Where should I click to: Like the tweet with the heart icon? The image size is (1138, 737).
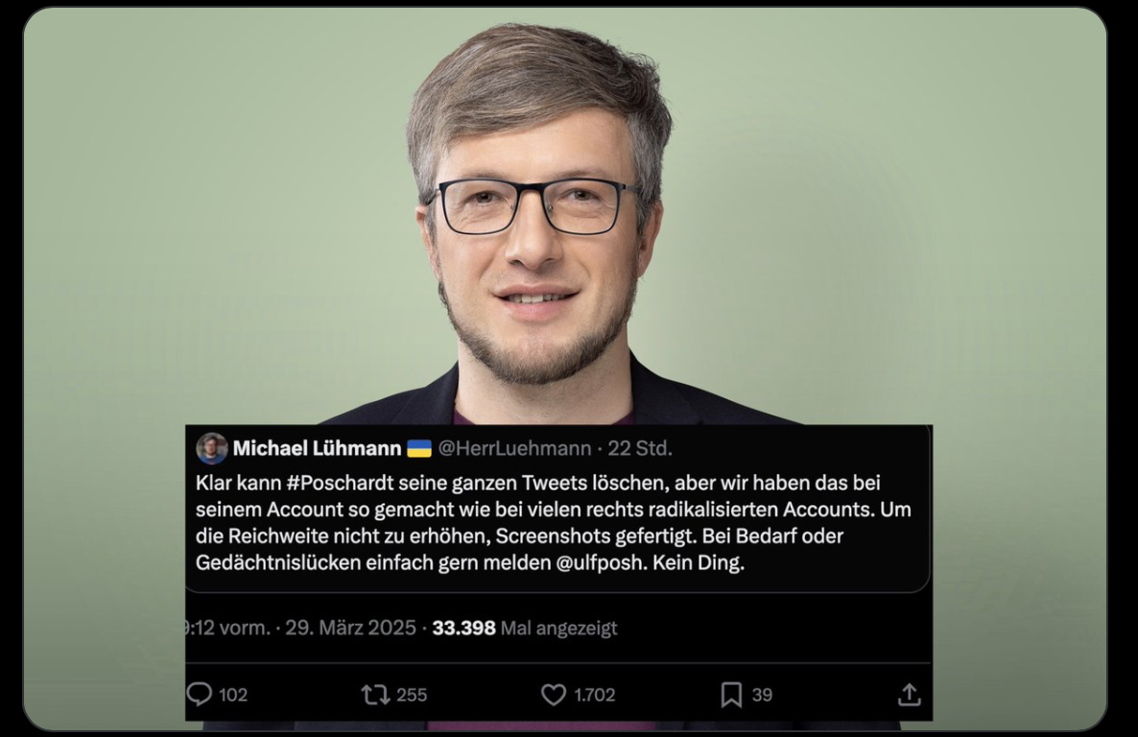[554, 695]
